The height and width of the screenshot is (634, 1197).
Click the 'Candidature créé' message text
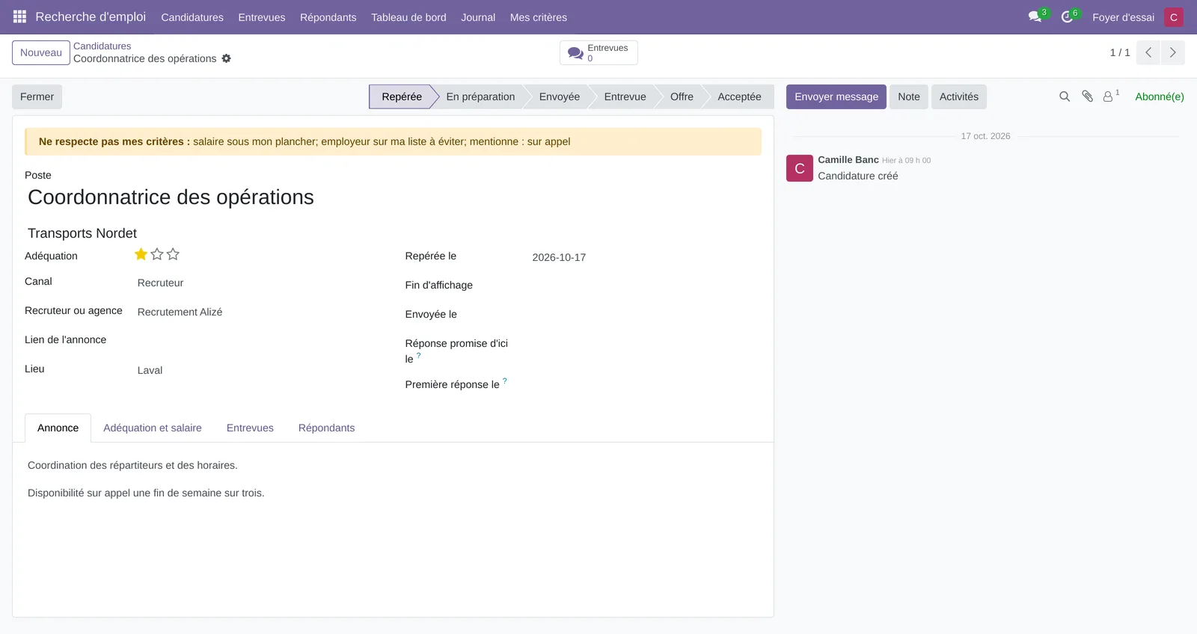pos(858,176)
